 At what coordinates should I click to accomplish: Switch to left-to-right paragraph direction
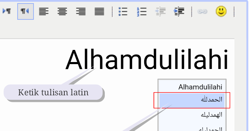coord(7,11)
